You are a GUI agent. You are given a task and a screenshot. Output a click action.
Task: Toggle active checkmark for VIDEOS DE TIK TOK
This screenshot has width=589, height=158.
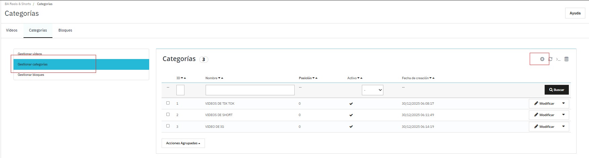coord(351,104)
